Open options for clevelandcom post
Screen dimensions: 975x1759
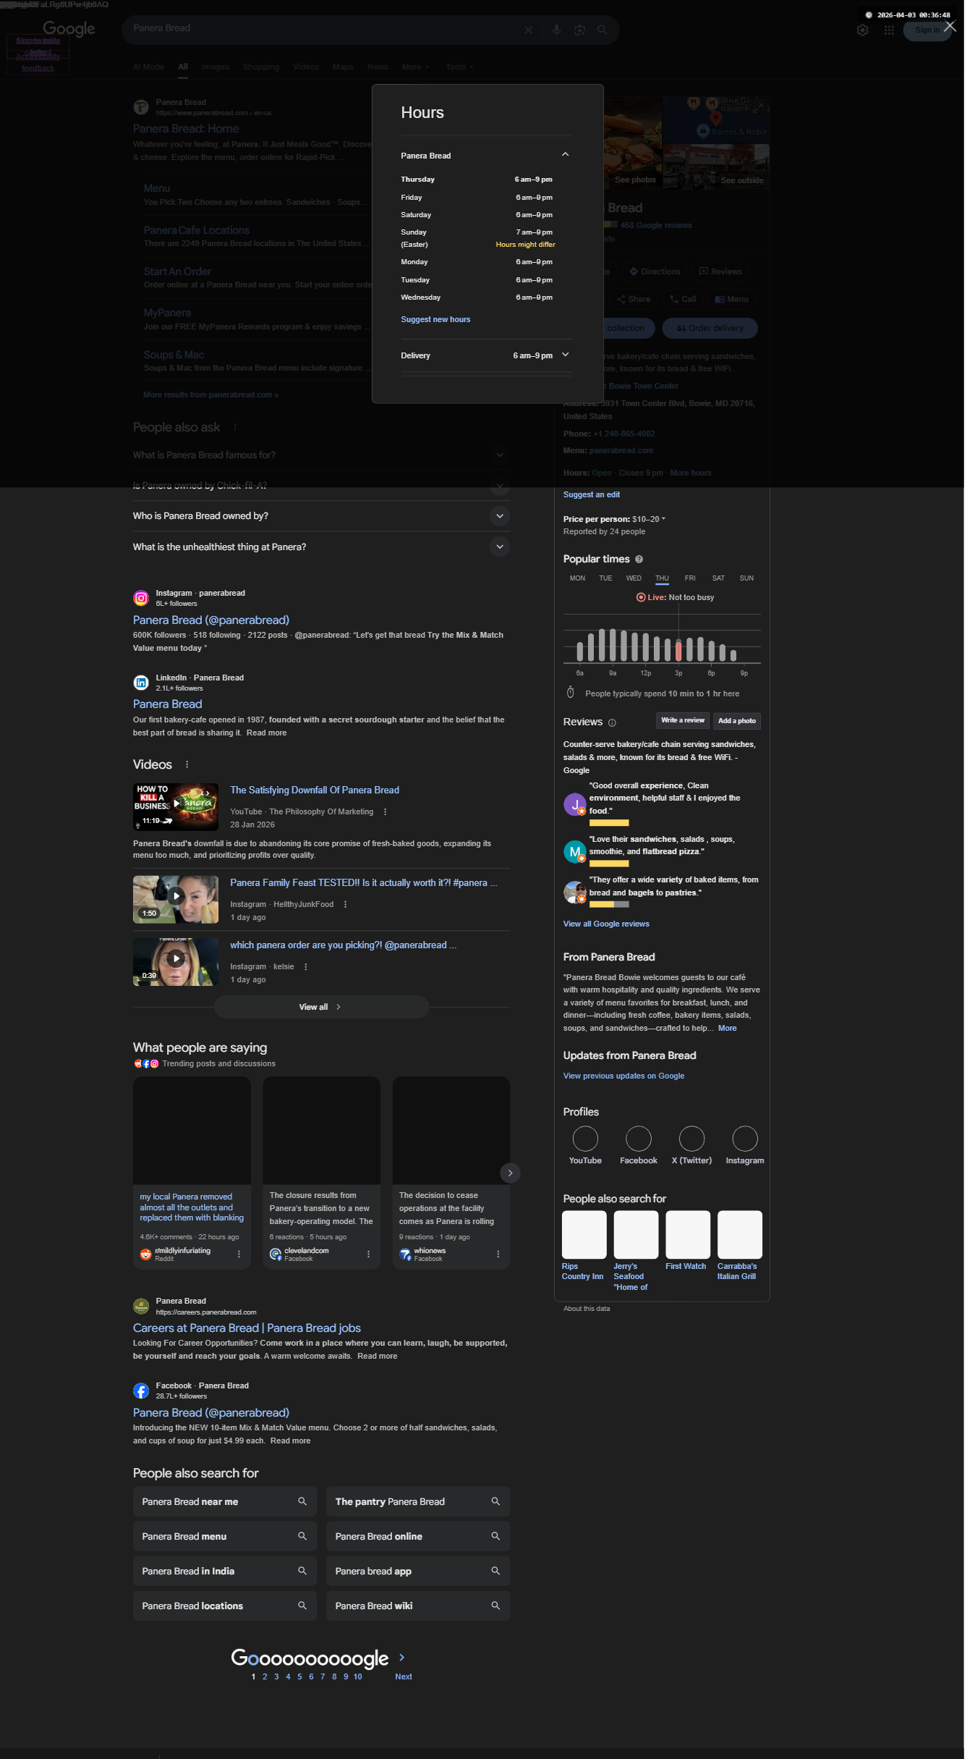point(368,1254)
